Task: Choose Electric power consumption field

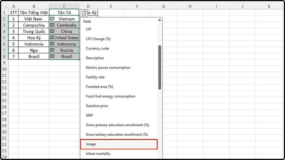Action: pyautogui.click(x=119, y=67)
